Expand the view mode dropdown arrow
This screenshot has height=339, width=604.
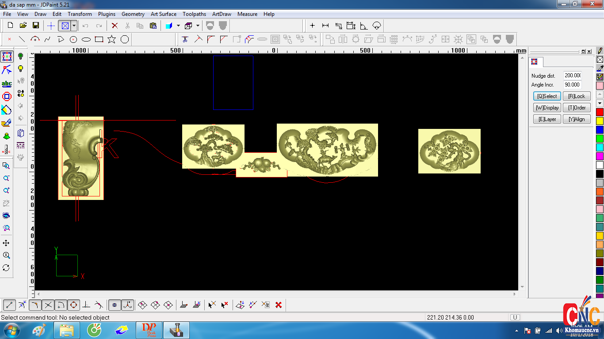[74, 26]
